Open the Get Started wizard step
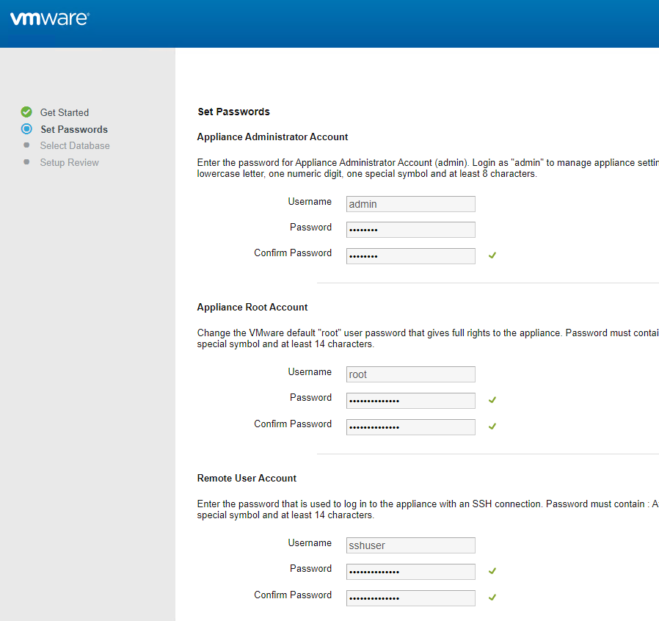659x621 pixels. click(65, 113)
